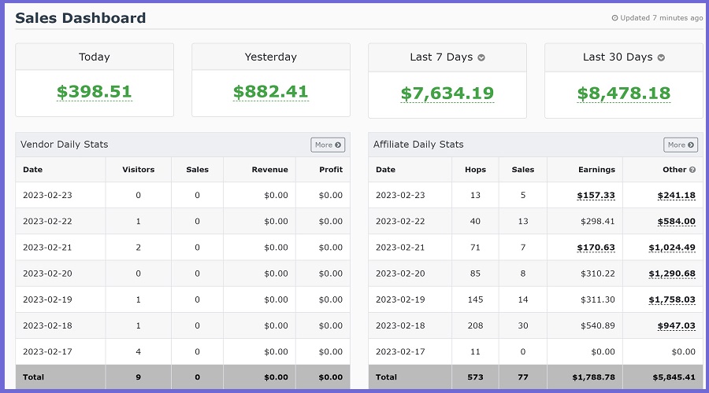Click the clock icon beside the Updated timestamp
Screen dimensions: 709x393
[x=615, y=18]
